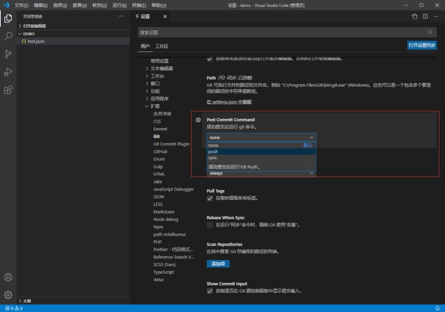Open the Manage gear in activity bar

coord(8,295)
